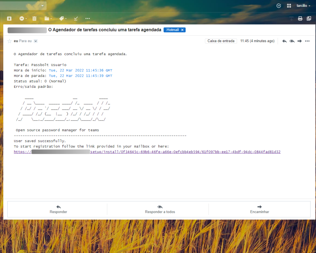Click the mark as read checkmark icon
Viewport: 316px width, 253px height.
pos(75,18)
